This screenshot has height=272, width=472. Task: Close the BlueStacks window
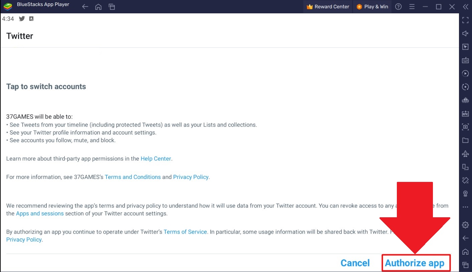click(452, 7)
